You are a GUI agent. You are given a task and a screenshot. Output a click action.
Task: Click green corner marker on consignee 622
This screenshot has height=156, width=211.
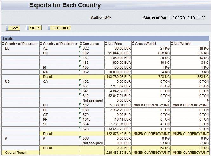[x=80, y=47]
